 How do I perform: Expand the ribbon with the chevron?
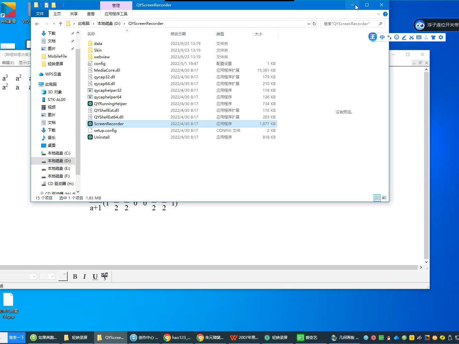pos(378,14)
